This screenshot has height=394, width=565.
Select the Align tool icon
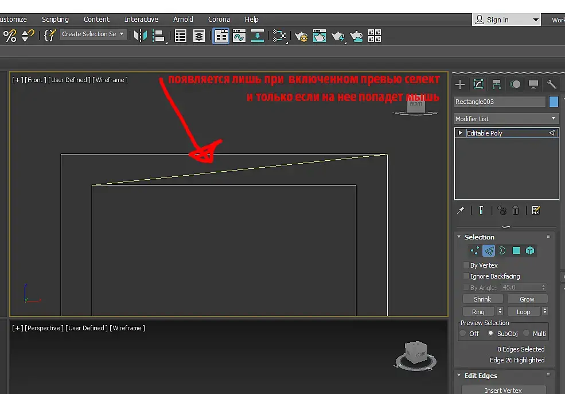coord(158,36)
